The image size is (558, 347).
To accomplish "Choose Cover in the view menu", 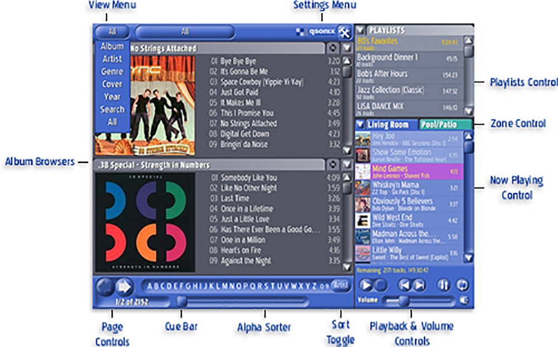I will tap(112, 84).
